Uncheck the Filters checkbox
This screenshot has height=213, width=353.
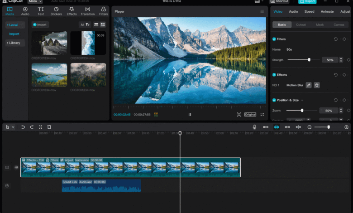click(x=274, y=39)
